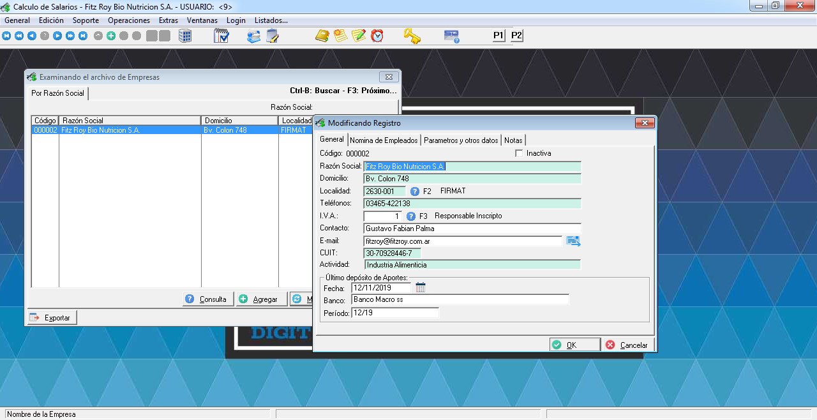817x420 pixels.
Task: Open the calendar picker next to Fecha
Action: click(420, 288)
